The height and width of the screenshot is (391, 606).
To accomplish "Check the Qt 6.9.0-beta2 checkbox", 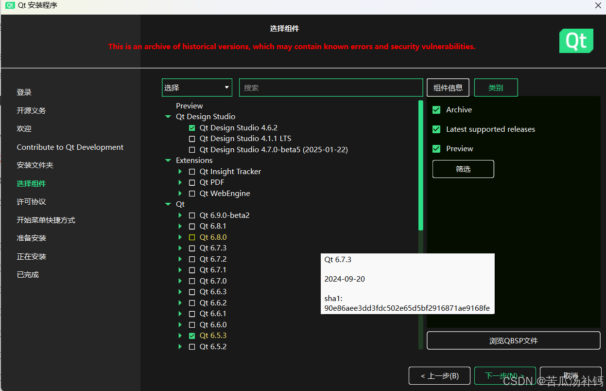I will click(x=192, y=215).
